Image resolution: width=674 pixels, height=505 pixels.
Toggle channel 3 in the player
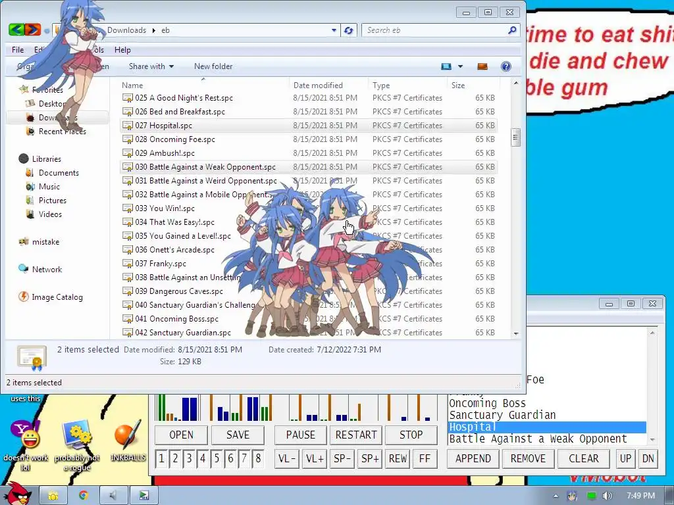click(189, 458)
